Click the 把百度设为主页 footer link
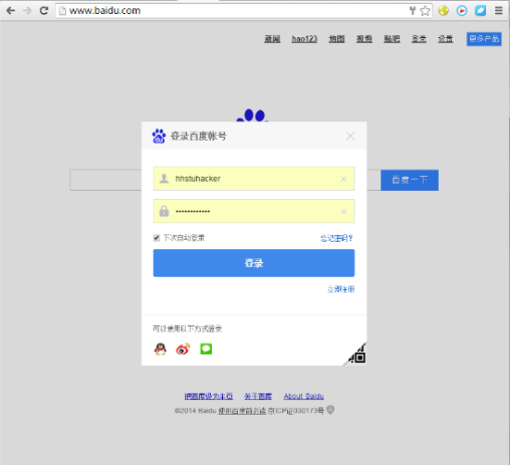Viewport: 510px width, 465px height. (209, 396)
